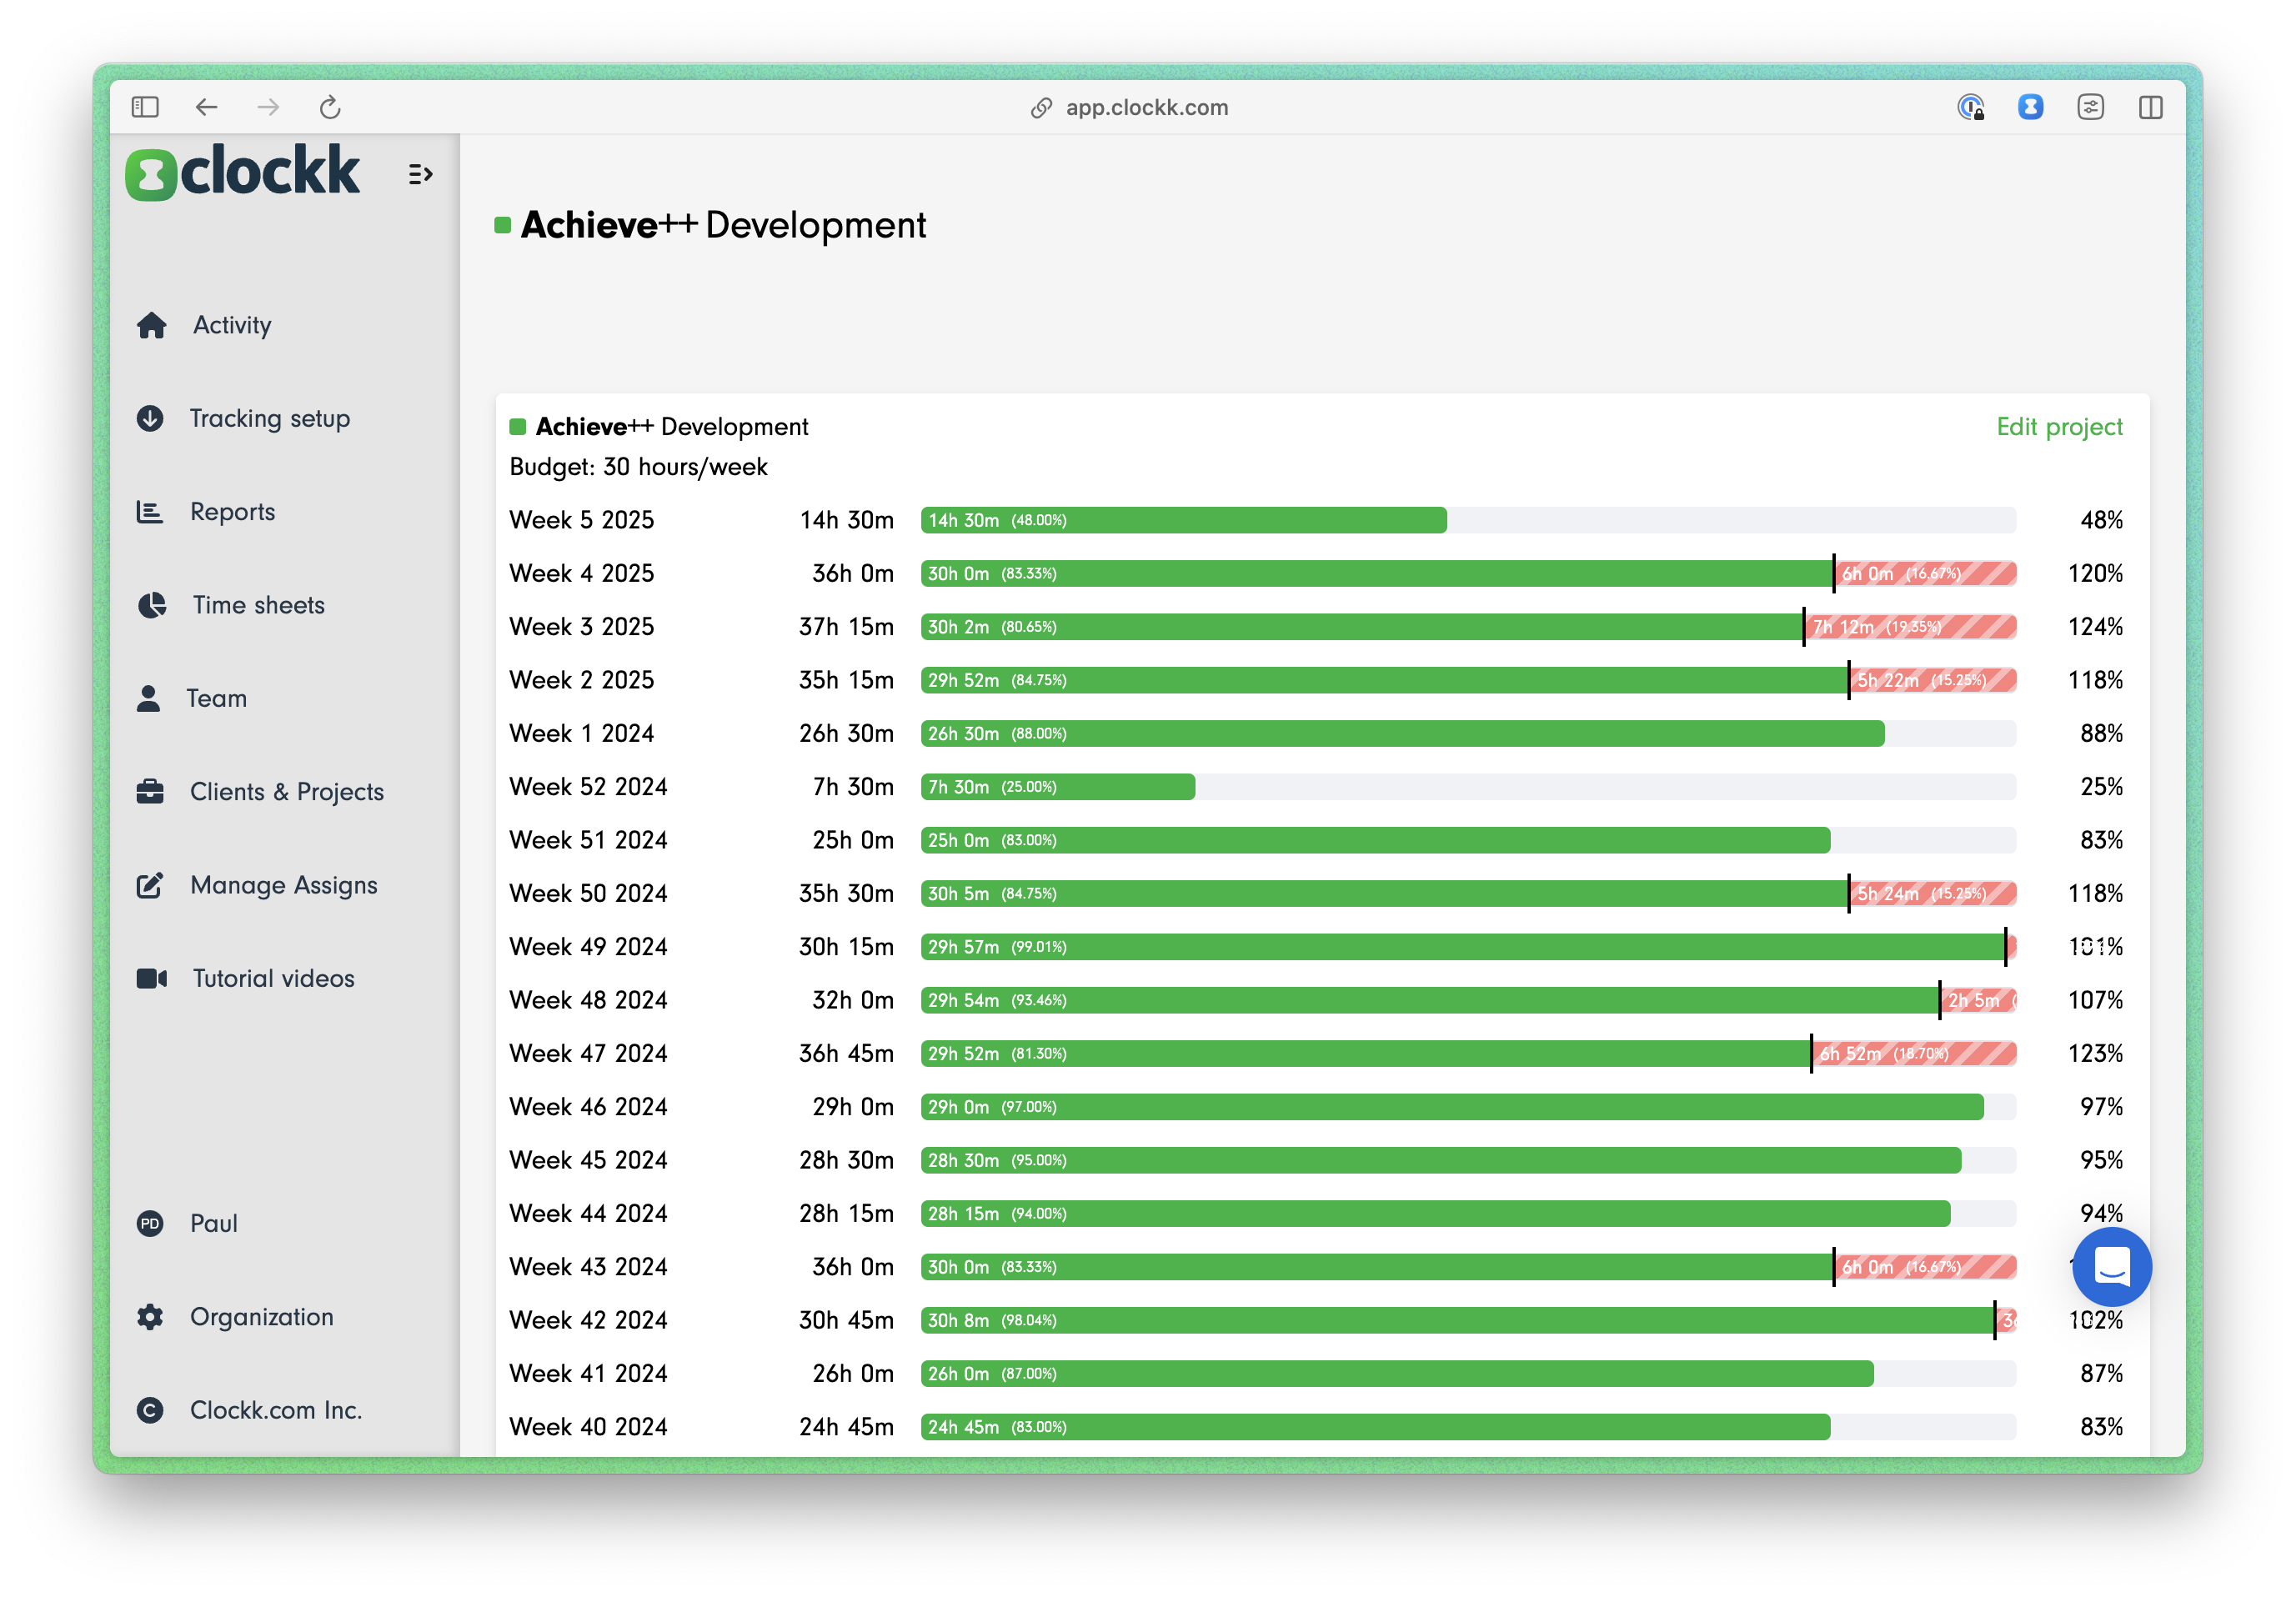The image size is (2296, 1597).
Task: Click the Achieve++ Development page heading
Action: click(723, 226)
